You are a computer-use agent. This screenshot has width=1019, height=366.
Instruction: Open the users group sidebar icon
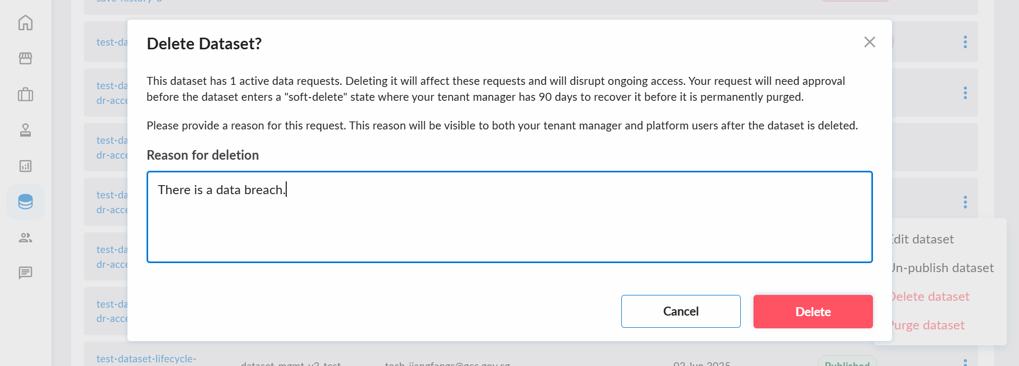point(25,238)
